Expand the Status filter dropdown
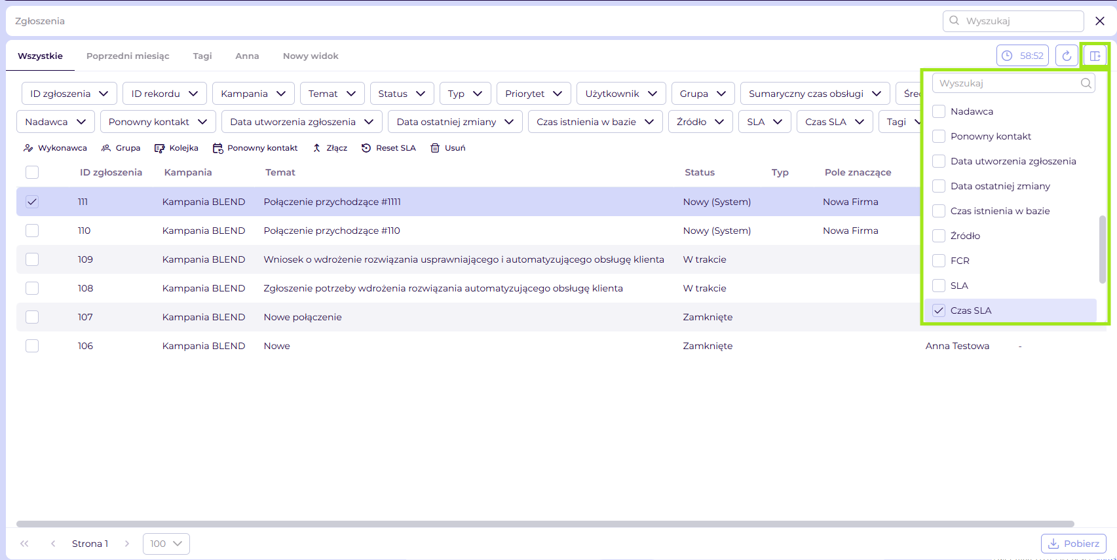 [x=401, y=94]
